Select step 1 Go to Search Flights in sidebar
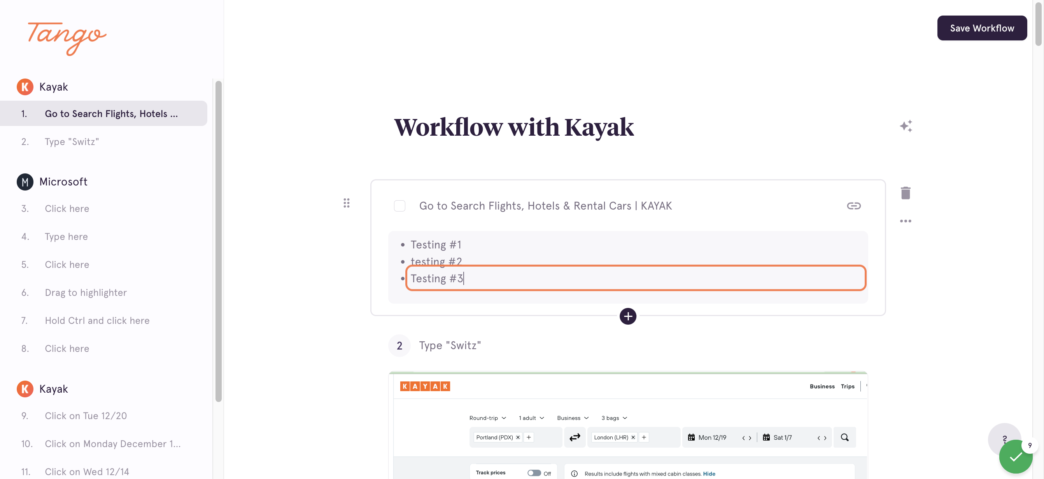Screen dimensions: 1044x479 tap(103, 114)
